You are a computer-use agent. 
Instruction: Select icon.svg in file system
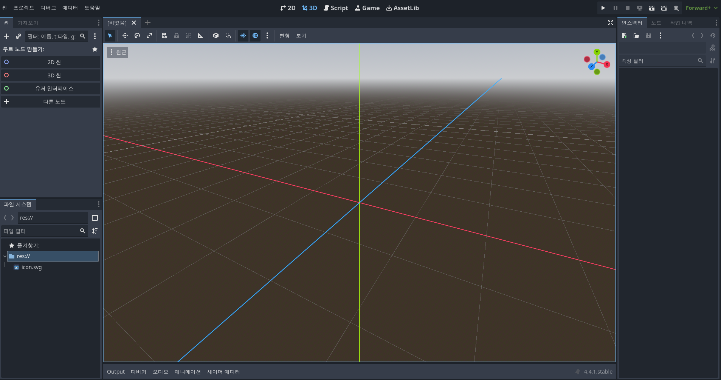(32, 267)
